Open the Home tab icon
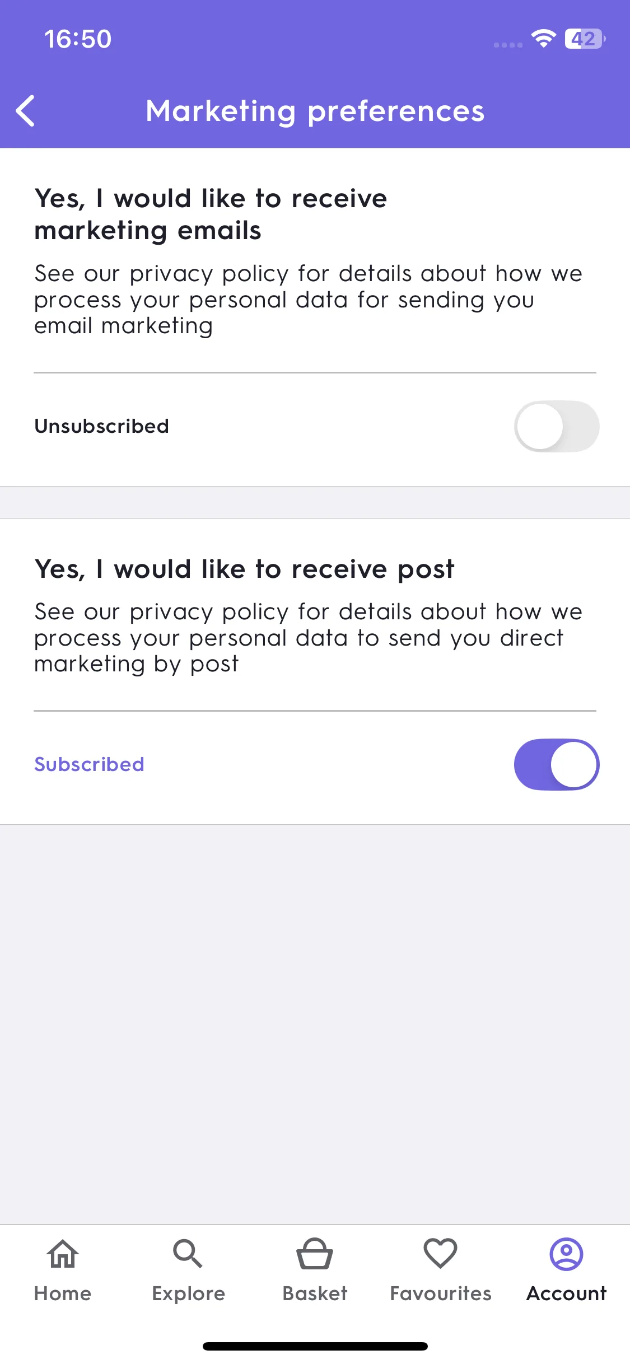 click(x=63, y=1253)
